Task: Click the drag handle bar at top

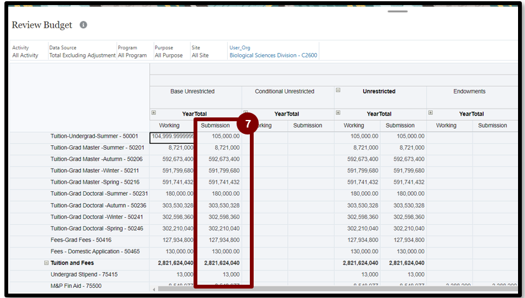Action: point(398,11)
